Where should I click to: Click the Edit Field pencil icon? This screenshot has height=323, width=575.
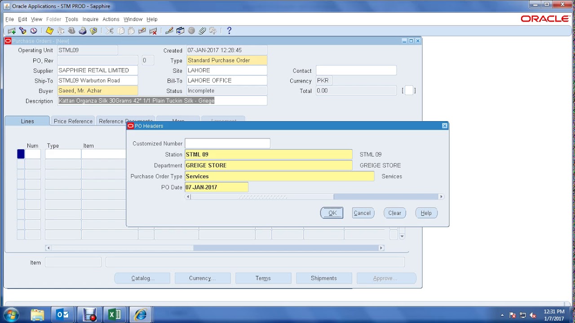point(169,31)
